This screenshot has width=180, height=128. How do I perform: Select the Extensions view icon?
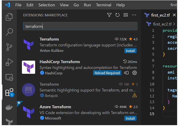coord(9,92)
